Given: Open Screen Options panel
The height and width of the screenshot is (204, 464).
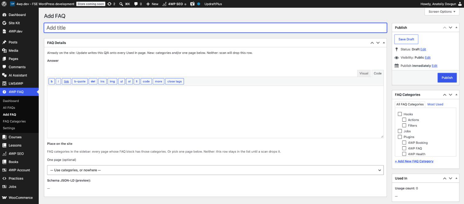Looking at the screenshot, I should [x=442, y=12].
